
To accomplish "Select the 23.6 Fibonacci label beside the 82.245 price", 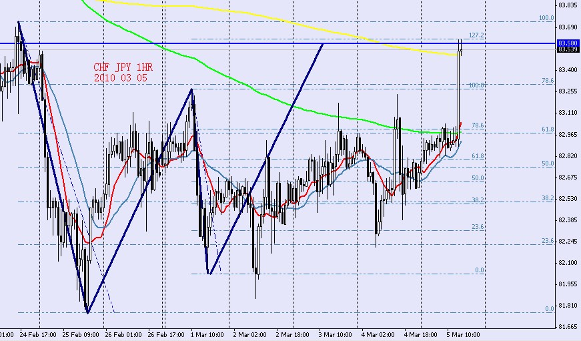I will click(x=548, y=241).
